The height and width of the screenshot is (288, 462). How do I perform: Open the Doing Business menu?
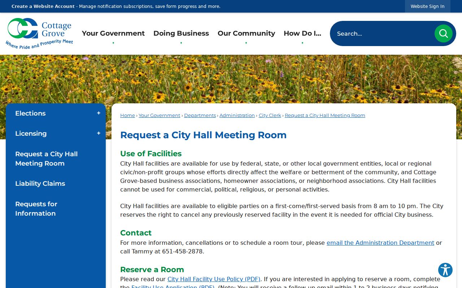coord(181,33)
